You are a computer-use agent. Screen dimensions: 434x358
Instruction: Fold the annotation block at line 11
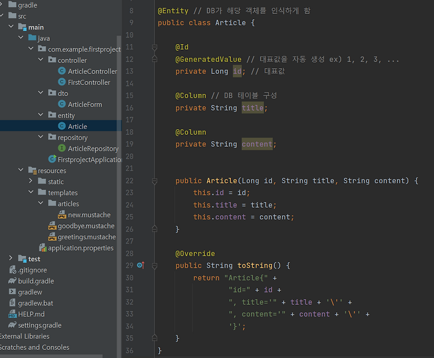[x=155, y=47]
